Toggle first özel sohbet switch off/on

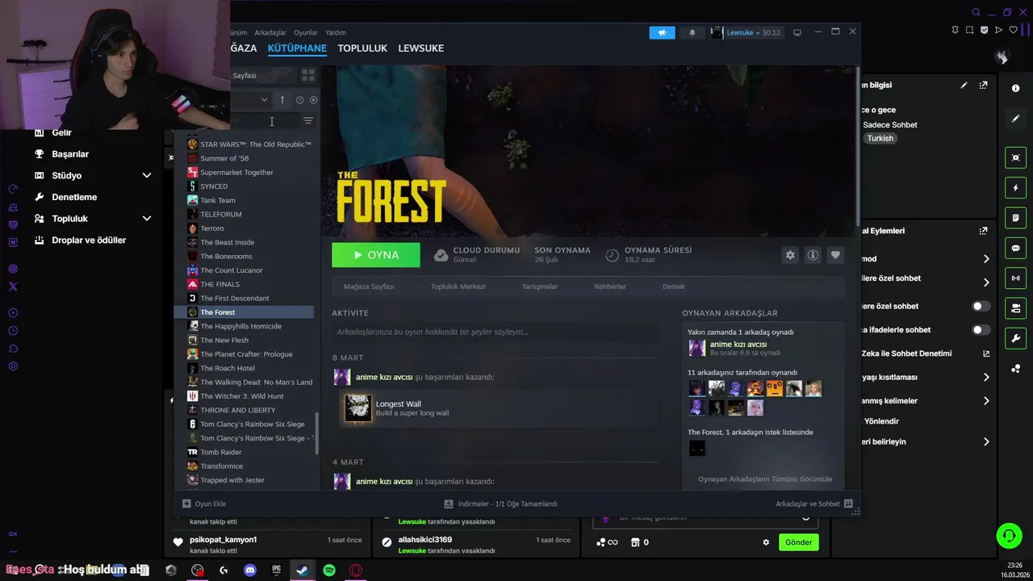coord(981,307)
